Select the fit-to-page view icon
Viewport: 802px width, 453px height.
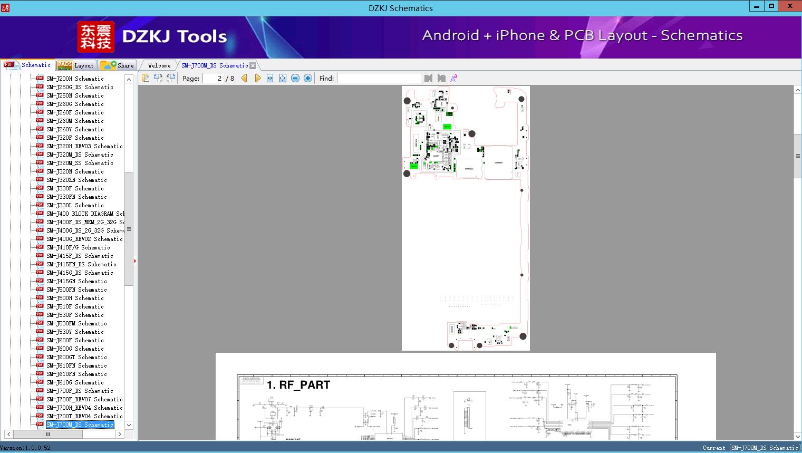pyautogui.click(x=282, y=78)
